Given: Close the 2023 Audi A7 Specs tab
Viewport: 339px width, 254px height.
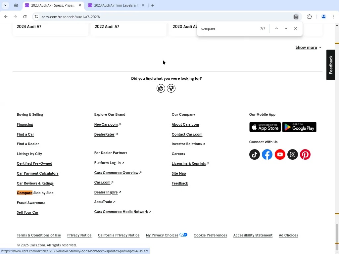Looking at the screenshot, I should point(80,5).
